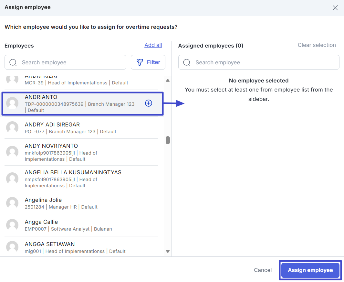344x282 pixels.
Task: Select ANGELIA BELLA KUSUMANINGTYAS row
Action: point(81,179)
